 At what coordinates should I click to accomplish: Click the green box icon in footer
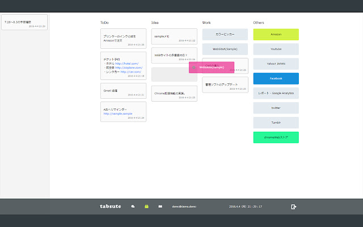click(146, 207)
